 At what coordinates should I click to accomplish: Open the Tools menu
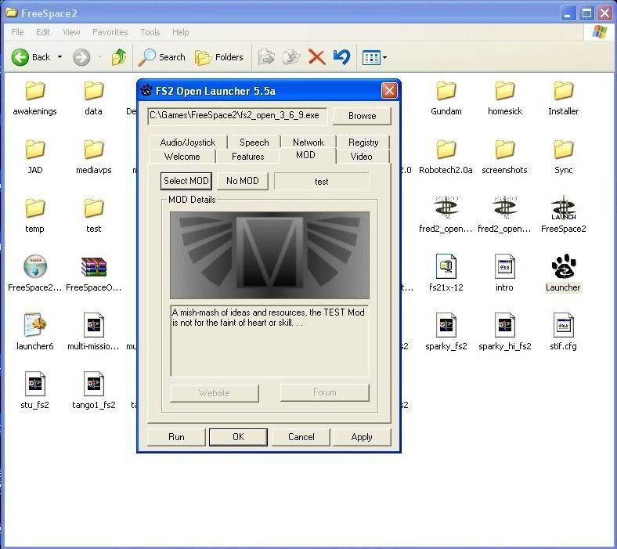(150, 32)
